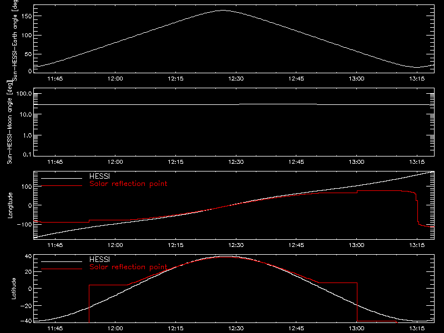Image resolution: width=444 pixels, height=333 pixels.
Task: Click 12:15 time label of Latitude plot
Action: [175, 329]
